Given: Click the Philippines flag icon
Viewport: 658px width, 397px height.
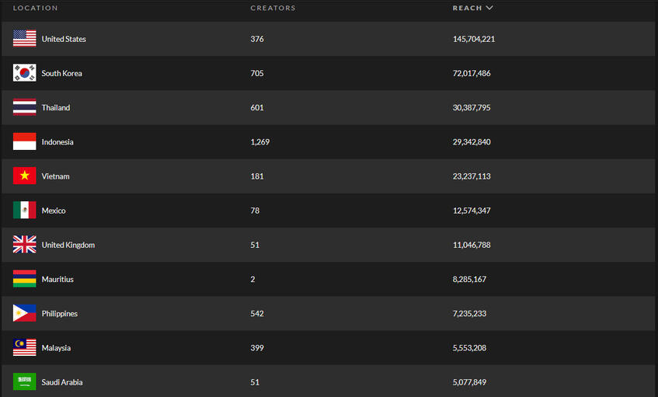Looking at the screenshot, I should (x=24, y=313).
